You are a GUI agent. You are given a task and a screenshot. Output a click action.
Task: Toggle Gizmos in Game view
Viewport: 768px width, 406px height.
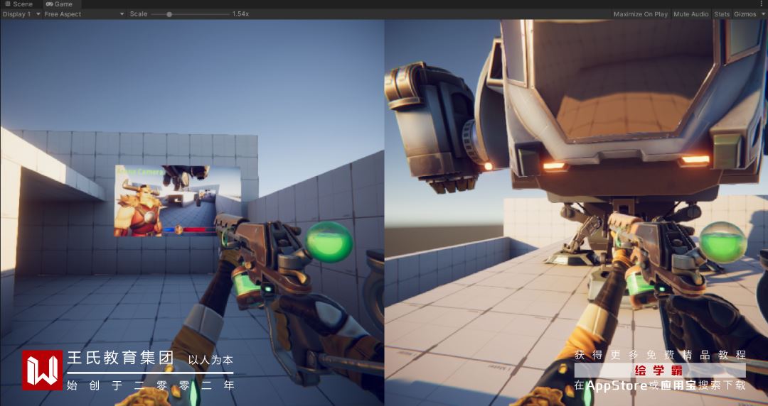click(745, 14)
